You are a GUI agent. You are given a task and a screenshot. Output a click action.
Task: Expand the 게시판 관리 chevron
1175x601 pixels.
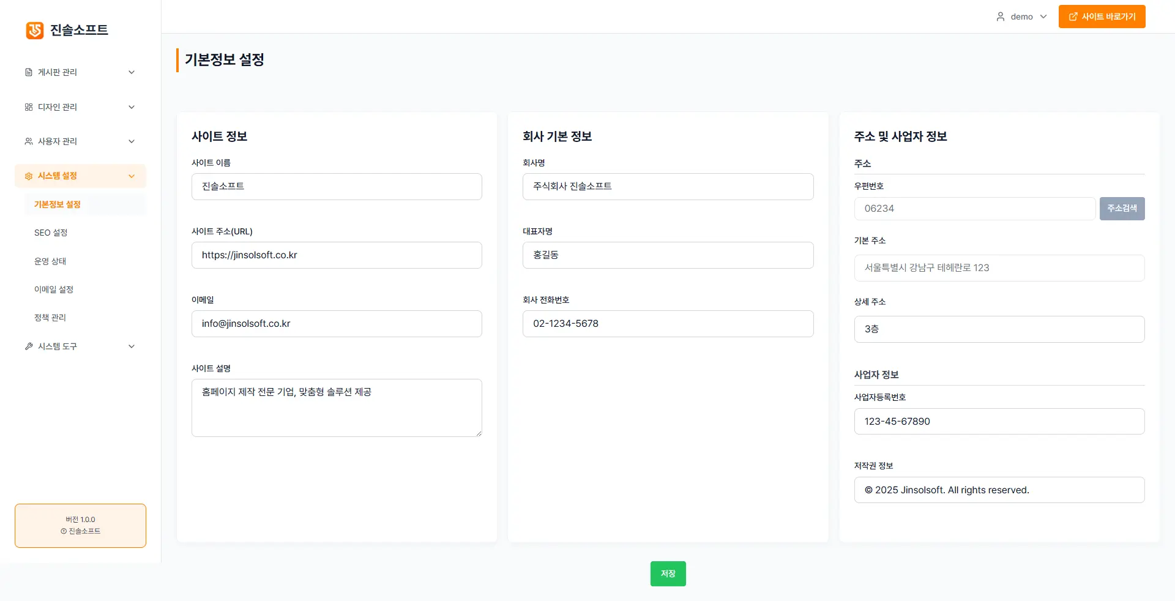(132, 72)
